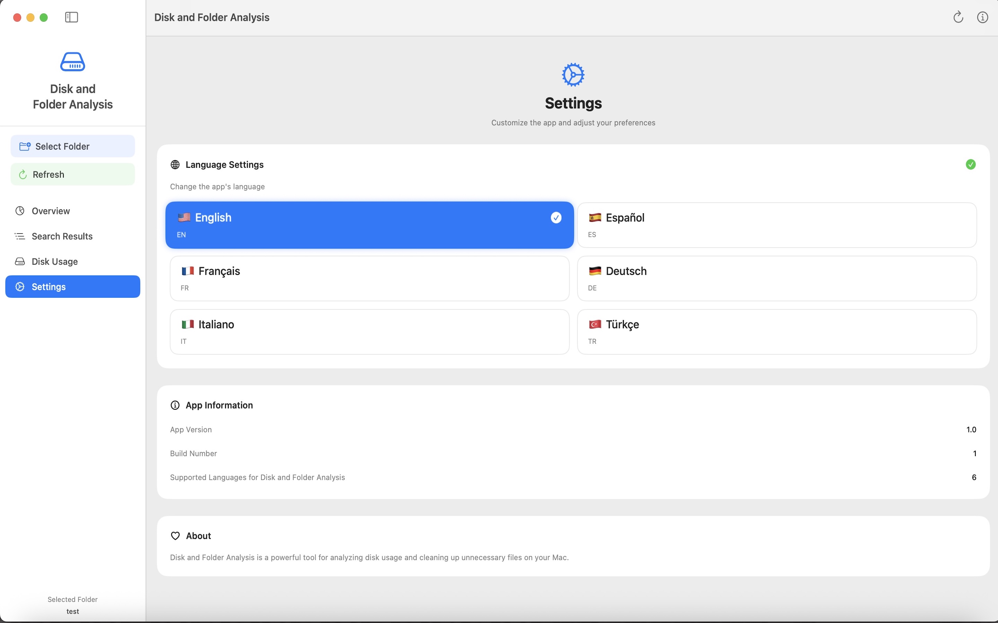
Task: Click the gear icon on the Settings row
Action: (20, 287)
